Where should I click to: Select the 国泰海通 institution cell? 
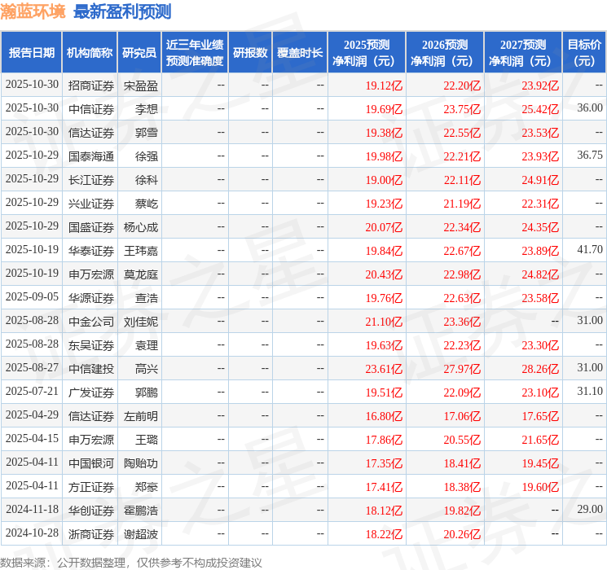pos(90,156)
